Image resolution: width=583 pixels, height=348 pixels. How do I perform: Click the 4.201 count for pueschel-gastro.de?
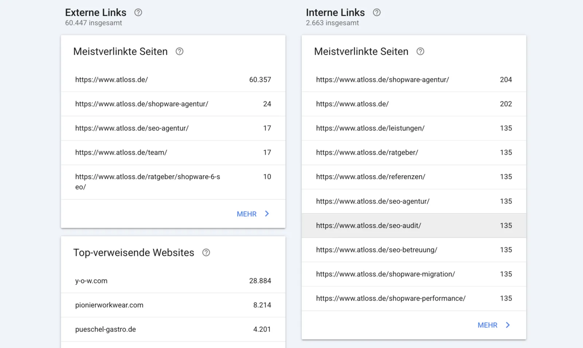(x=262, y=329)
